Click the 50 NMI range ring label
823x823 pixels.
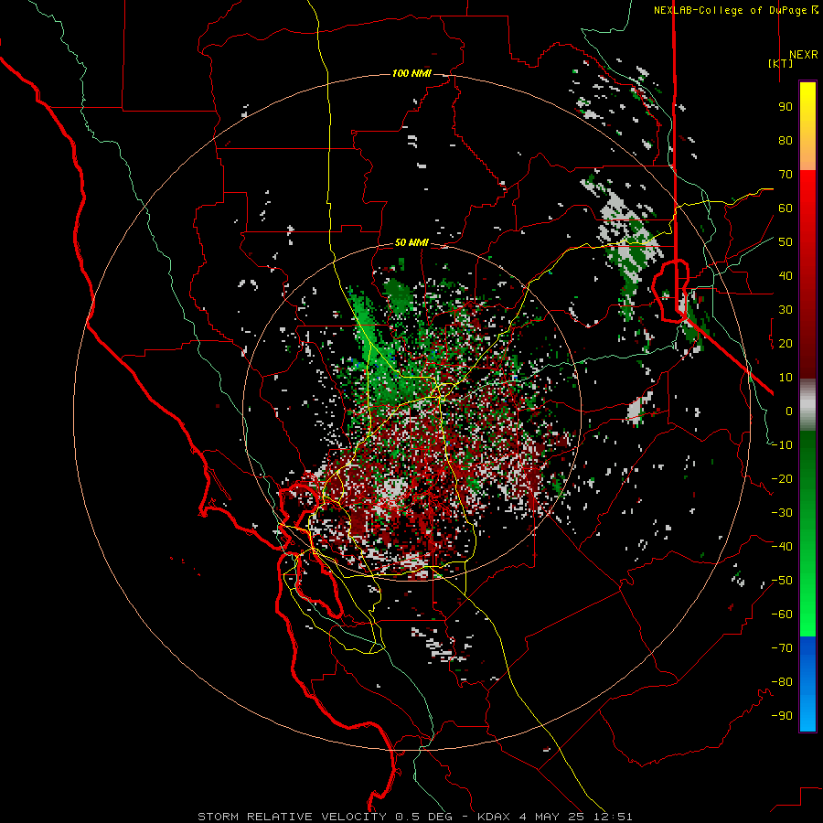pos(411,242)
